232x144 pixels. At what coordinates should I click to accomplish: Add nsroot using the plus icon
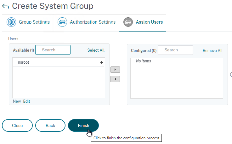102,62
